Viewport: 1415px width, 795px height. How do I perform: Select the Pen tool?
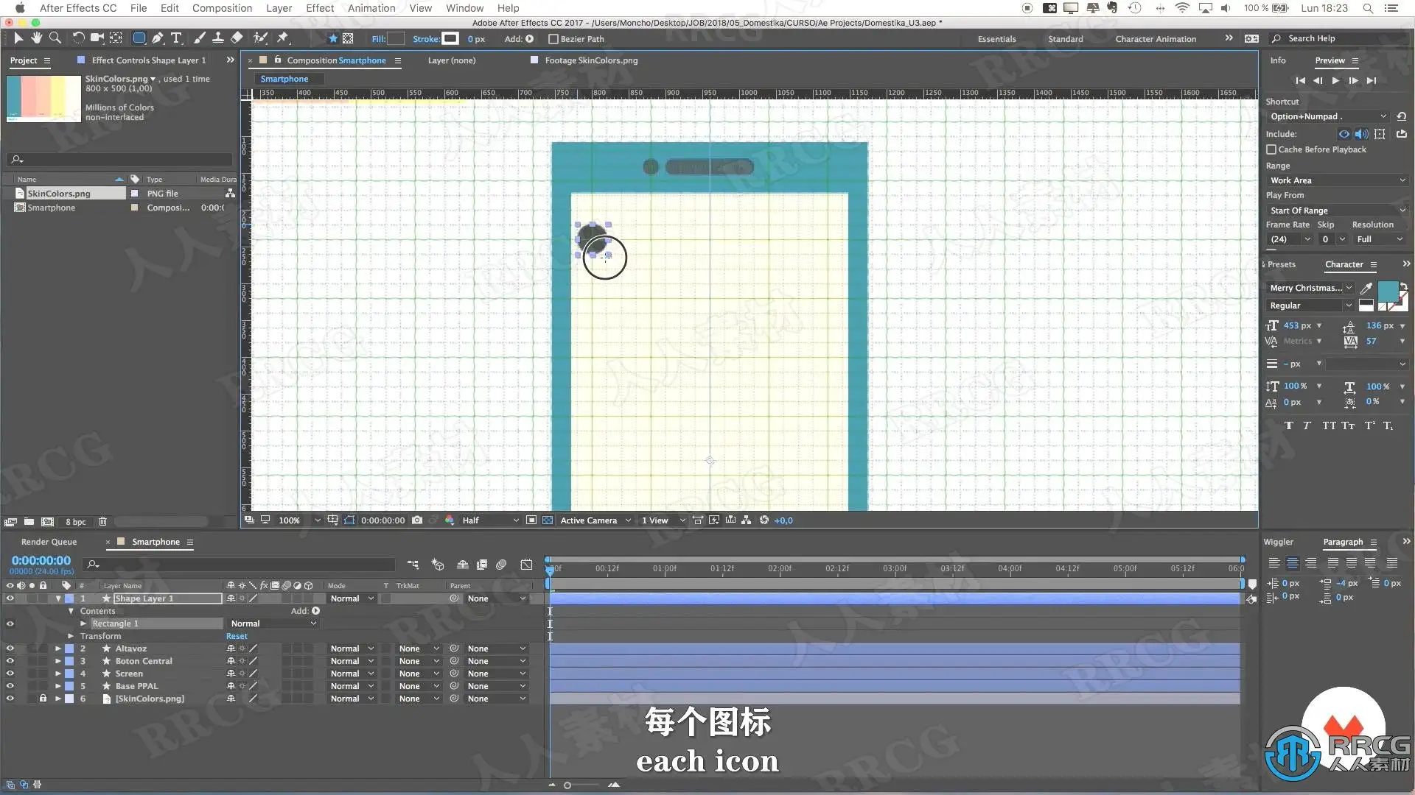tap(157, 38)
